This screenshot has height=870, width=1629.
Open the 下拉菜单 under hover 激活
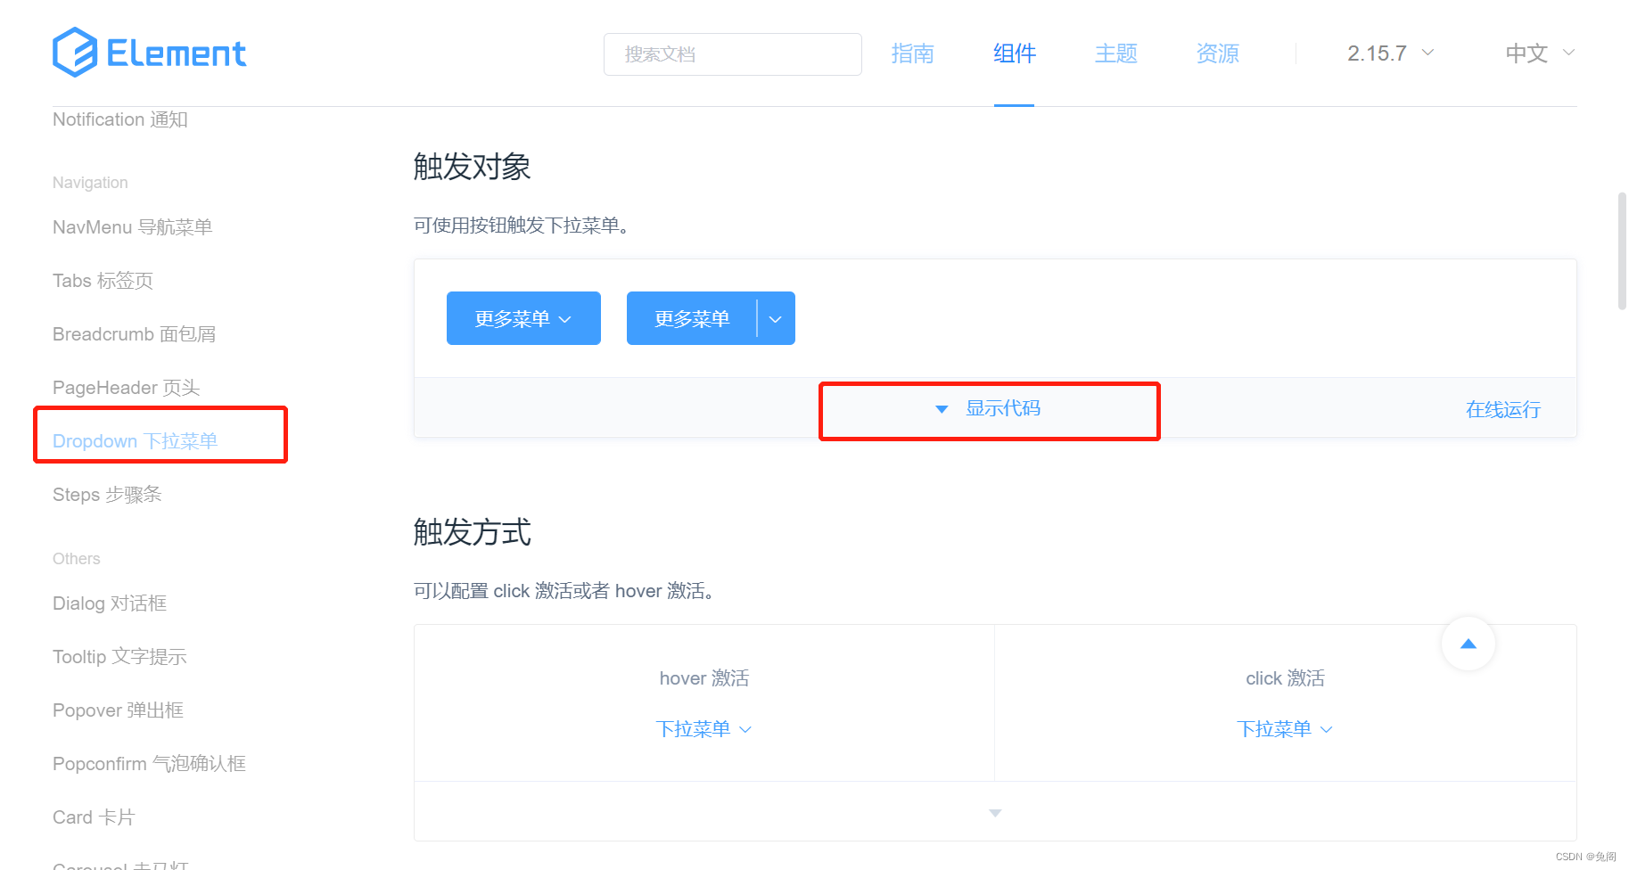click(703, 728)
